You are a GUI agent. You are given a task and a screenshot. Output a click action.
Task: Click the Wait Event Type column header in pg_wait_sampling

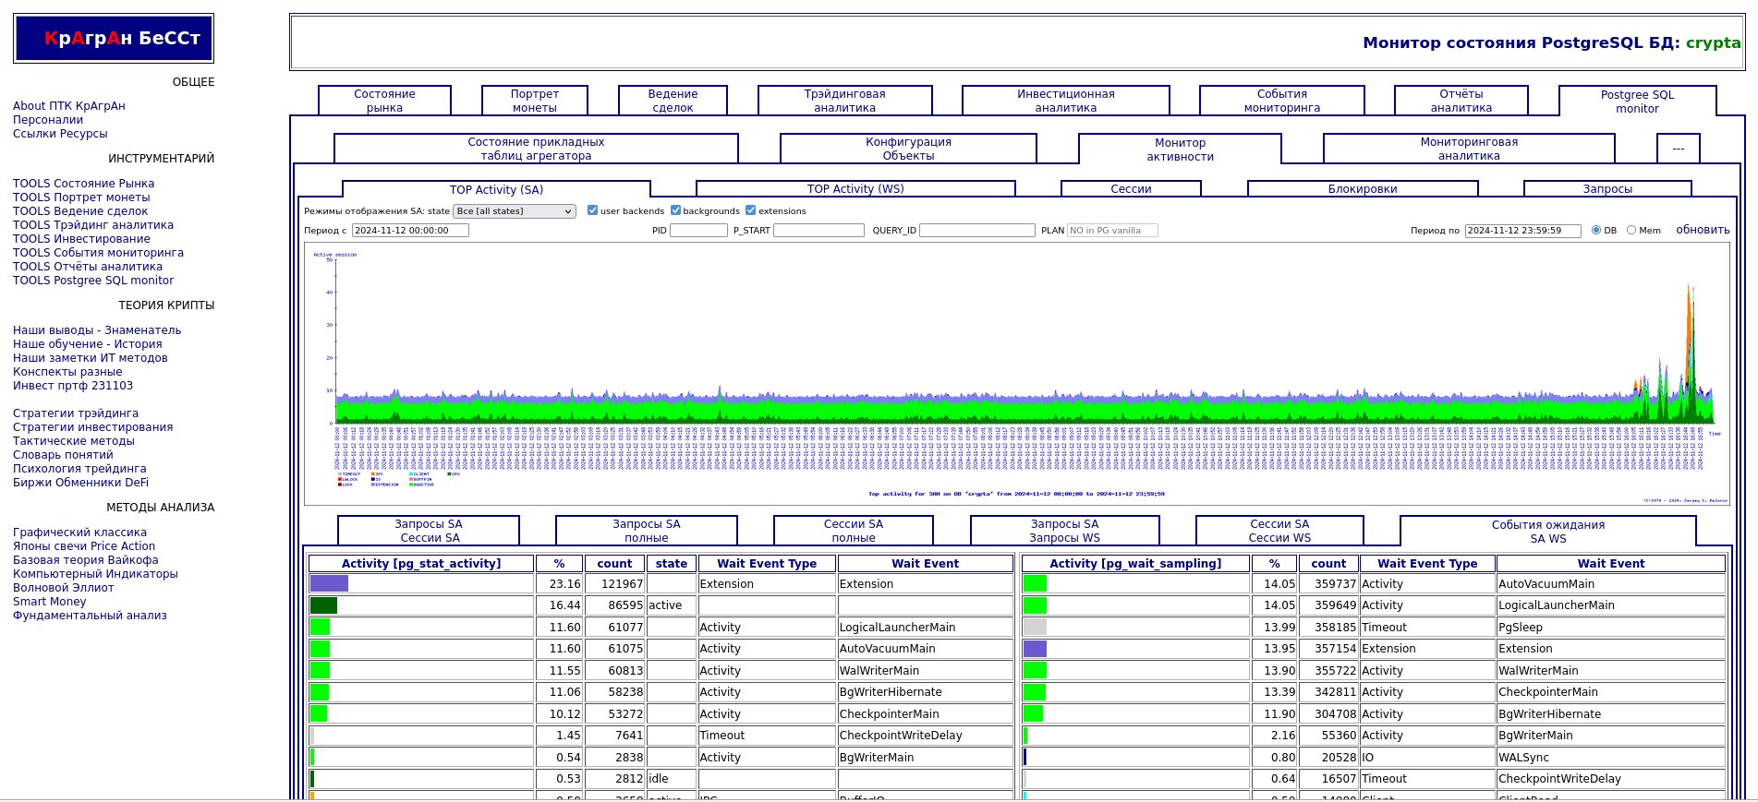[x=1426, y=564]
